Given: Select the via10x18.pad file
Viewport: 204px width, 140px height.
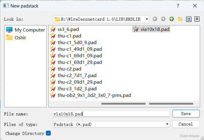Looking at the screenshot, I should coord(155,29).
